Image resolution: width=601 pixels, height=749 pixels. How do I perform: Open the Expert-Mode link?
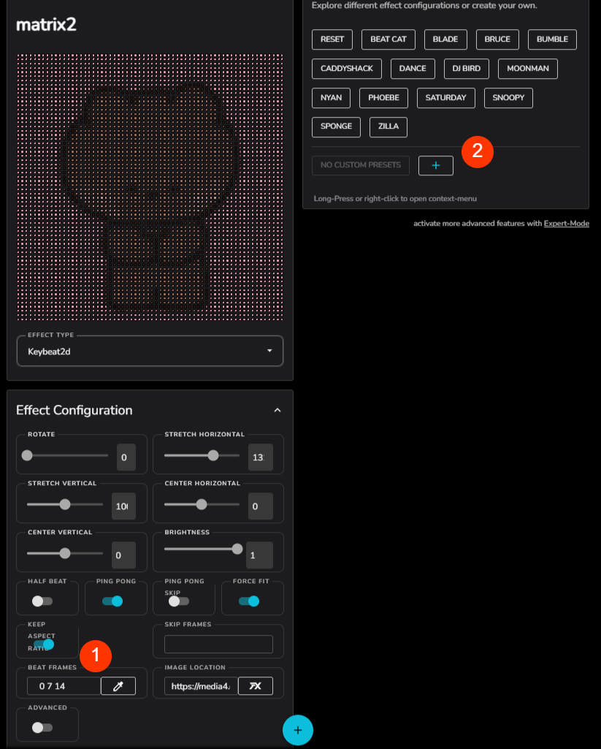click(566, 224)
